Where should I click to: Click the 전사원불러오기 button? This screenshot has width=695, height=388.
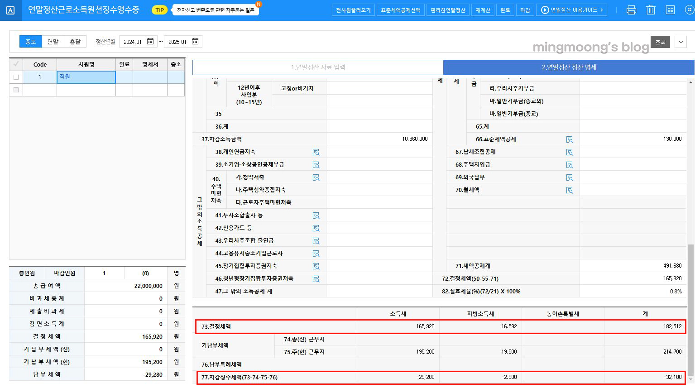[x=353, y=10]
